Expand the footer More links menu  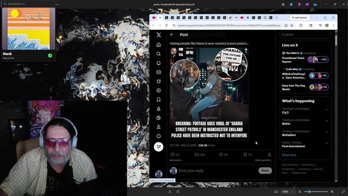(285, 173)
